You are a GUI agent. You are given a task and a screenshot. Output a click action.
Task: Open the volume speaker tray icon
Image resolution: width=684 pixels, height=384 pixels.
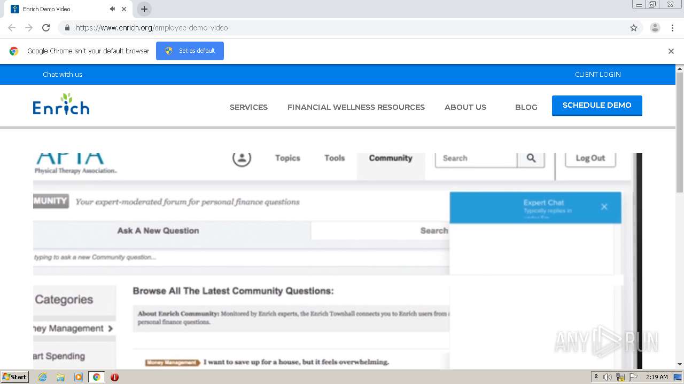608,377
